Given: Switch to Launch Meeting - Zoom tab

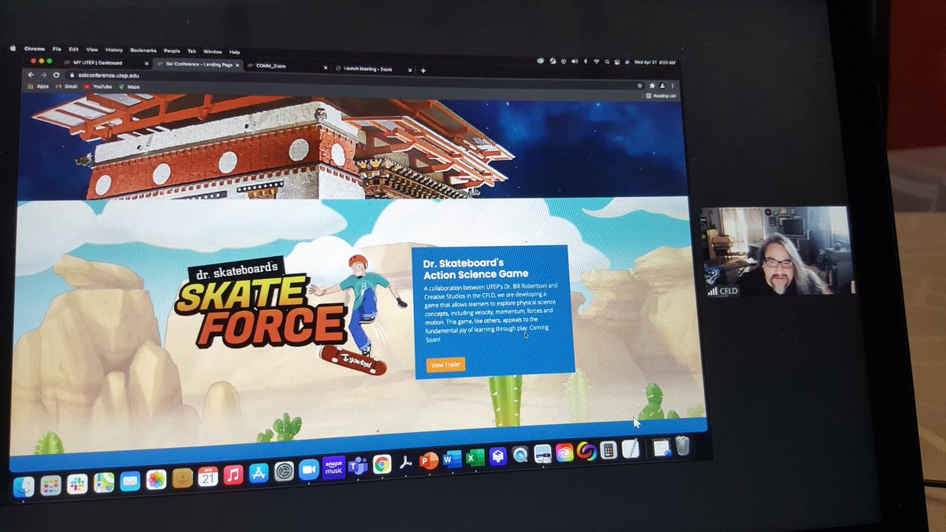Looking at the screenshot, I should coord(373,69).
